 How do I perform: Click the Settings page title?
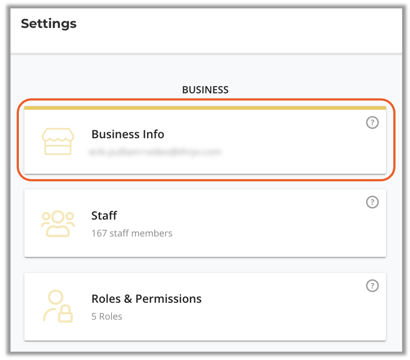click(49, 24)
